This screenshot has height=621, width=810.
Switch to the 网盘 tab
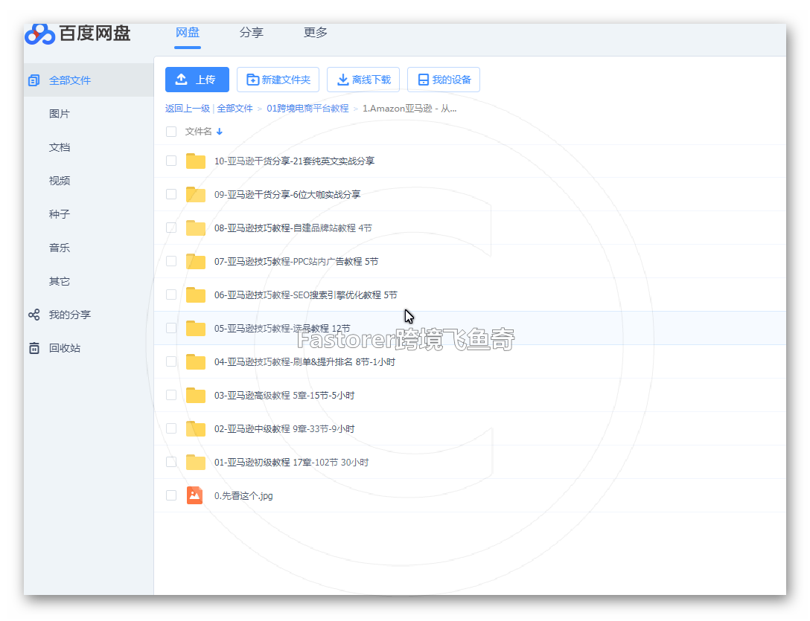[x=188, y=33]
